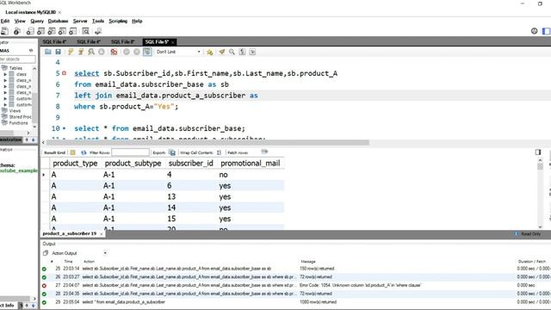Image resolution: width=551 pixels, height=310 pixels.
Task: Click the Filter Rows input field
Action: [130, 152]
